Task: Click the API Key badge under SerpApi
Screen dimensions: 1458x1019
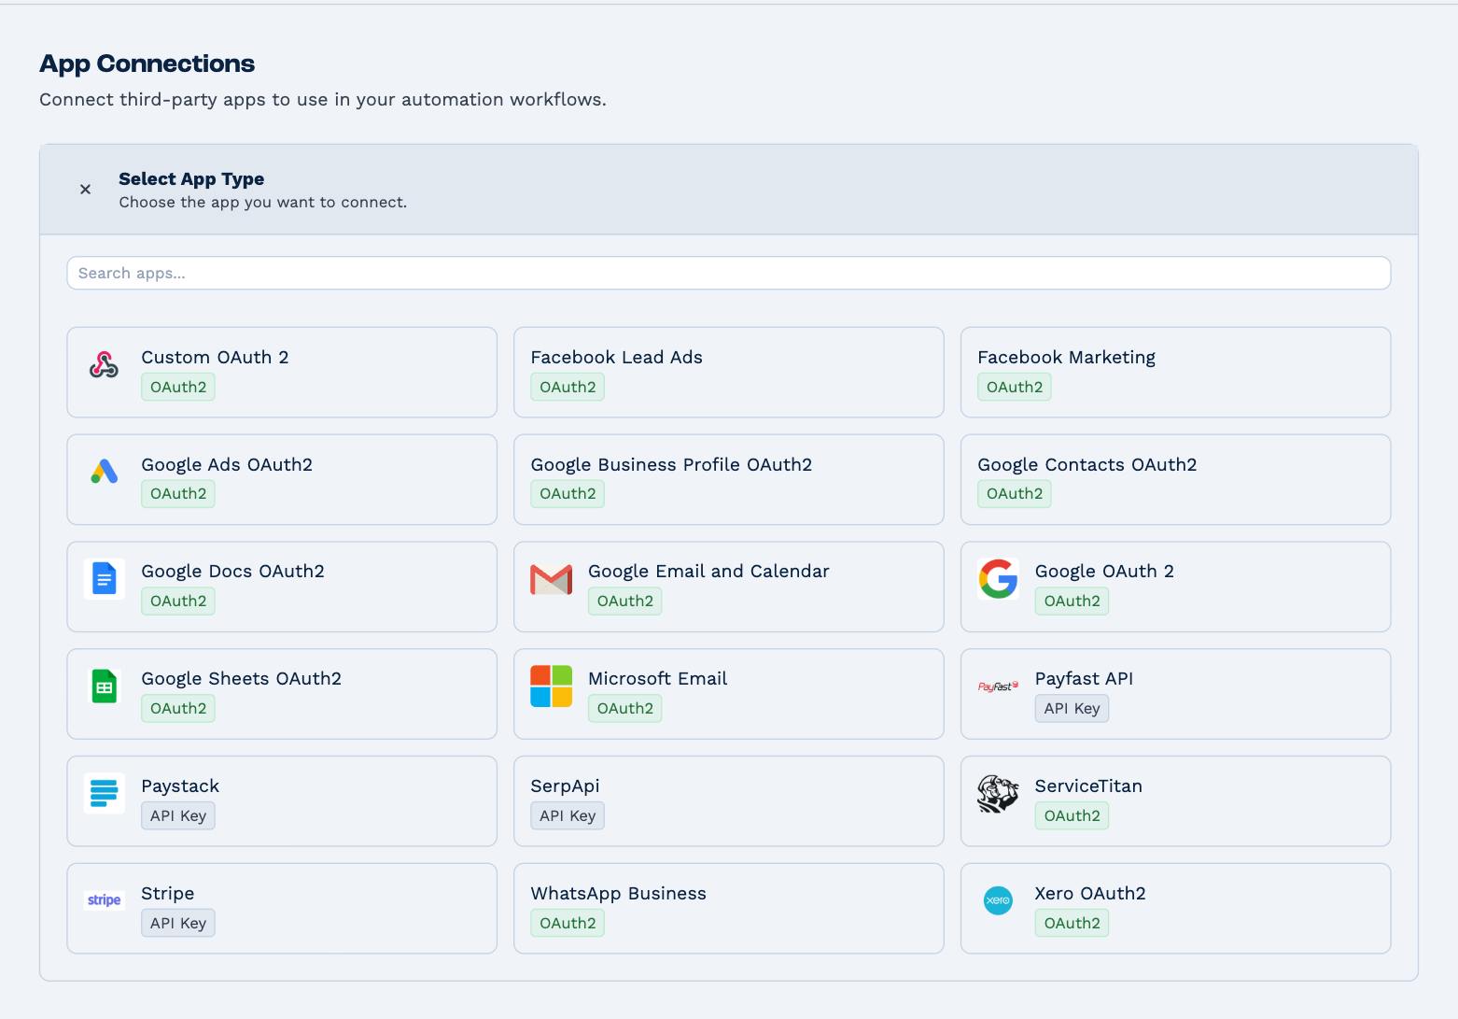Action: point(568,816)
